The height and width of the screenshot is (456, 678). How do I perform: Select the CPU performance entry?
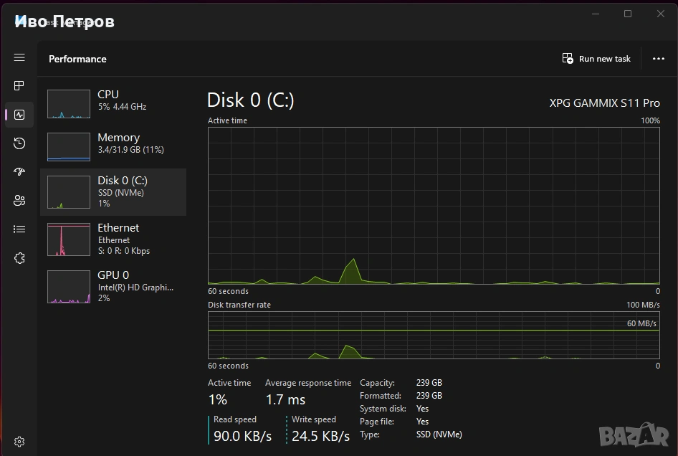coord(113,100)
